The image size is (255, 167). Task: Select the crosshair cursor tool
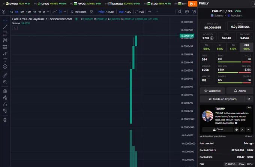tap(5, 20)
